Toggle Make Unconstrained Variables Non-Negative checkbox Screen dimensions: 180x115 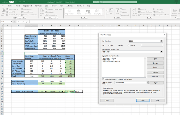pyautogui.click(x=103, y=79)
